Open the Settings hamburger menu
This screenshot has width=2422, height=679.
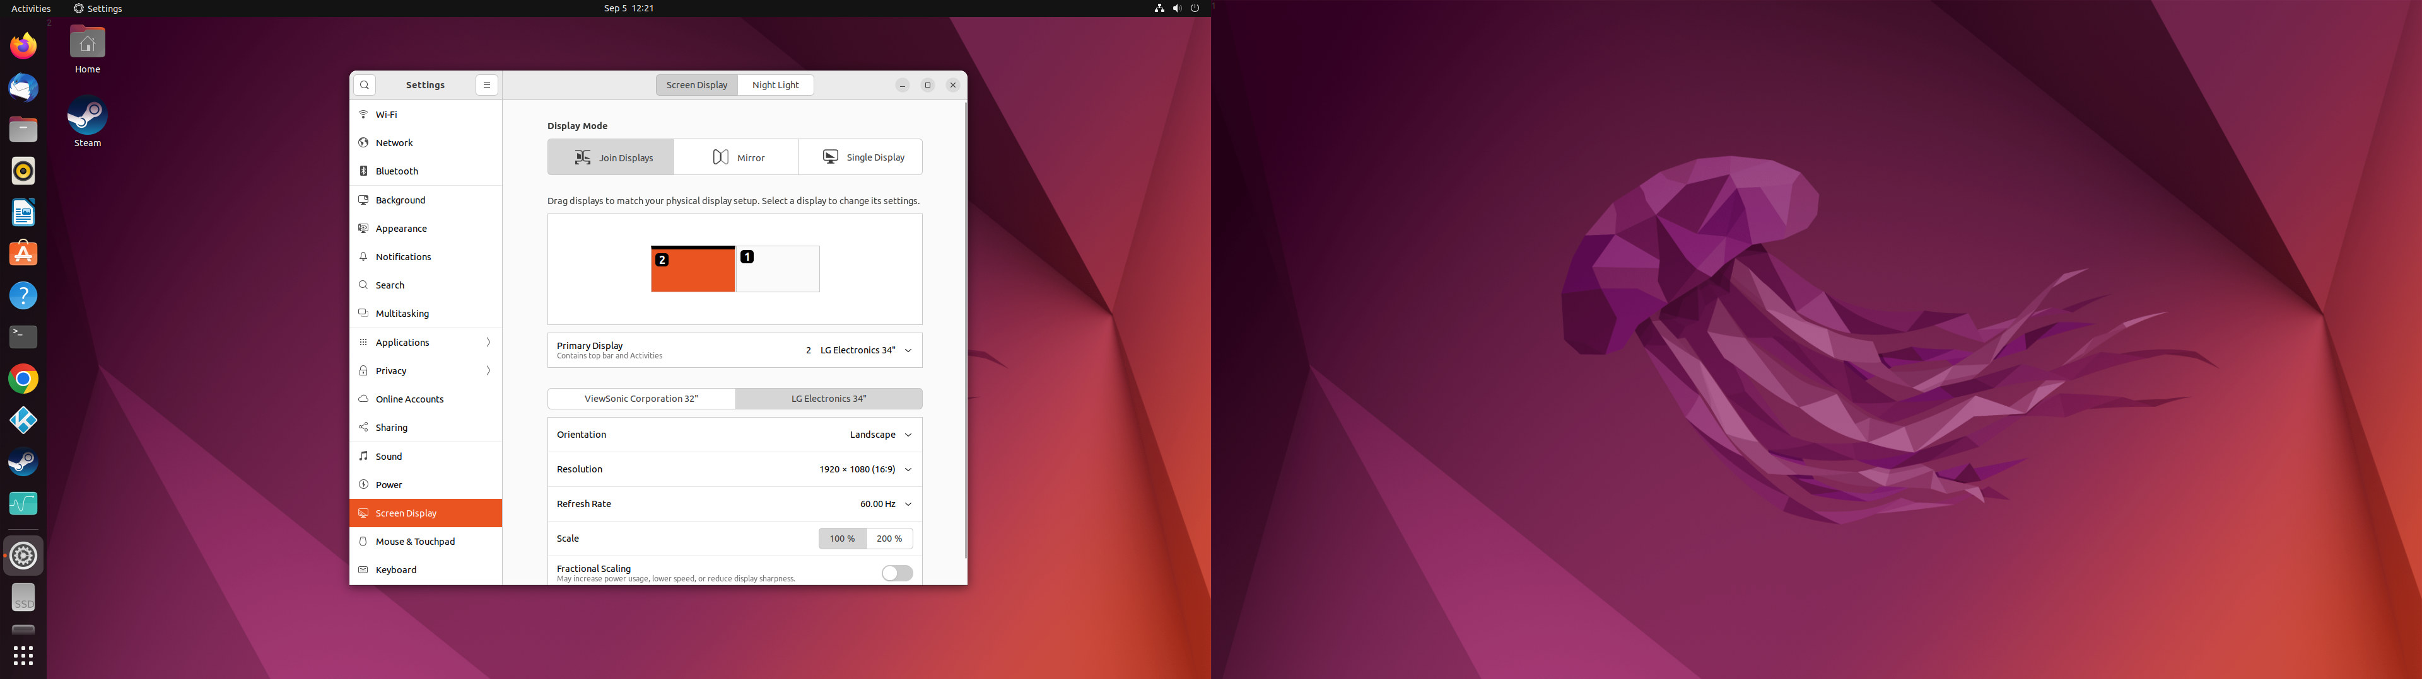click(x=487, y=84)
